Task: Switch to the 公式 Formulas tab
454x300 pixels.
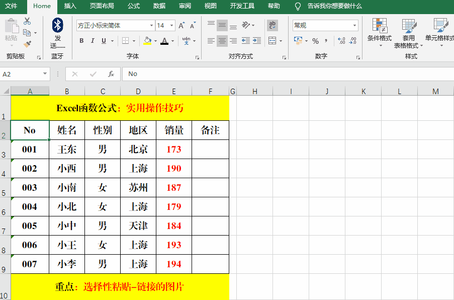Action: pos(134,6)
